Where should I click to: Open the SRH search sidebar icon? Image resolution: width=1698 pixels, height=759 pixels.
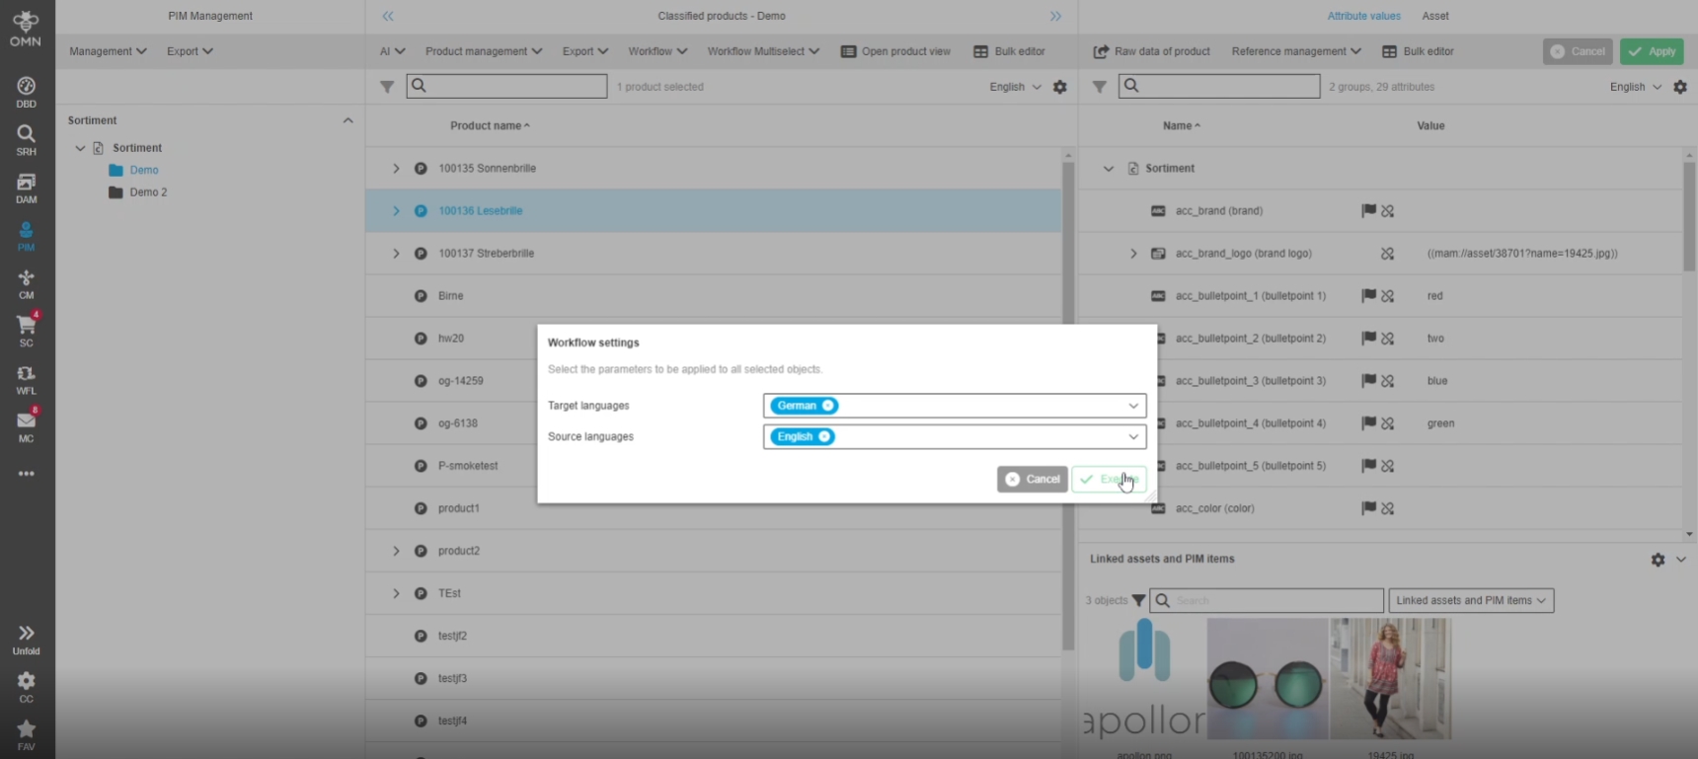point(27,140)
